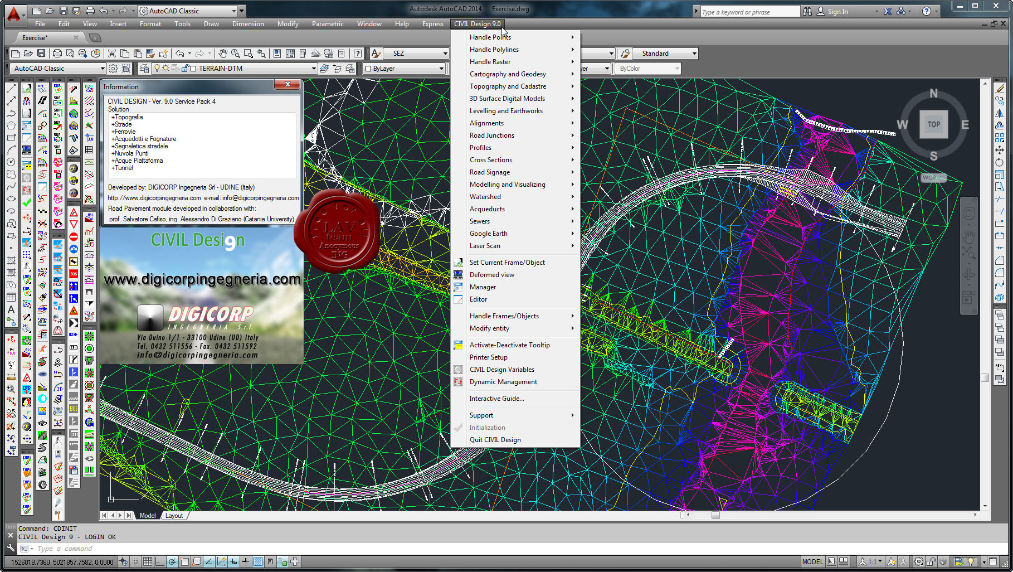Click the MODEL space button in status bar
Viewport: 1013px width, 572px height.
(x=812, y=562)
